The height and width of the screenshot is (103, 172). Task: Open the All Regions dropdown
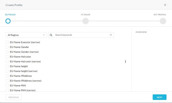click(26, 35)
